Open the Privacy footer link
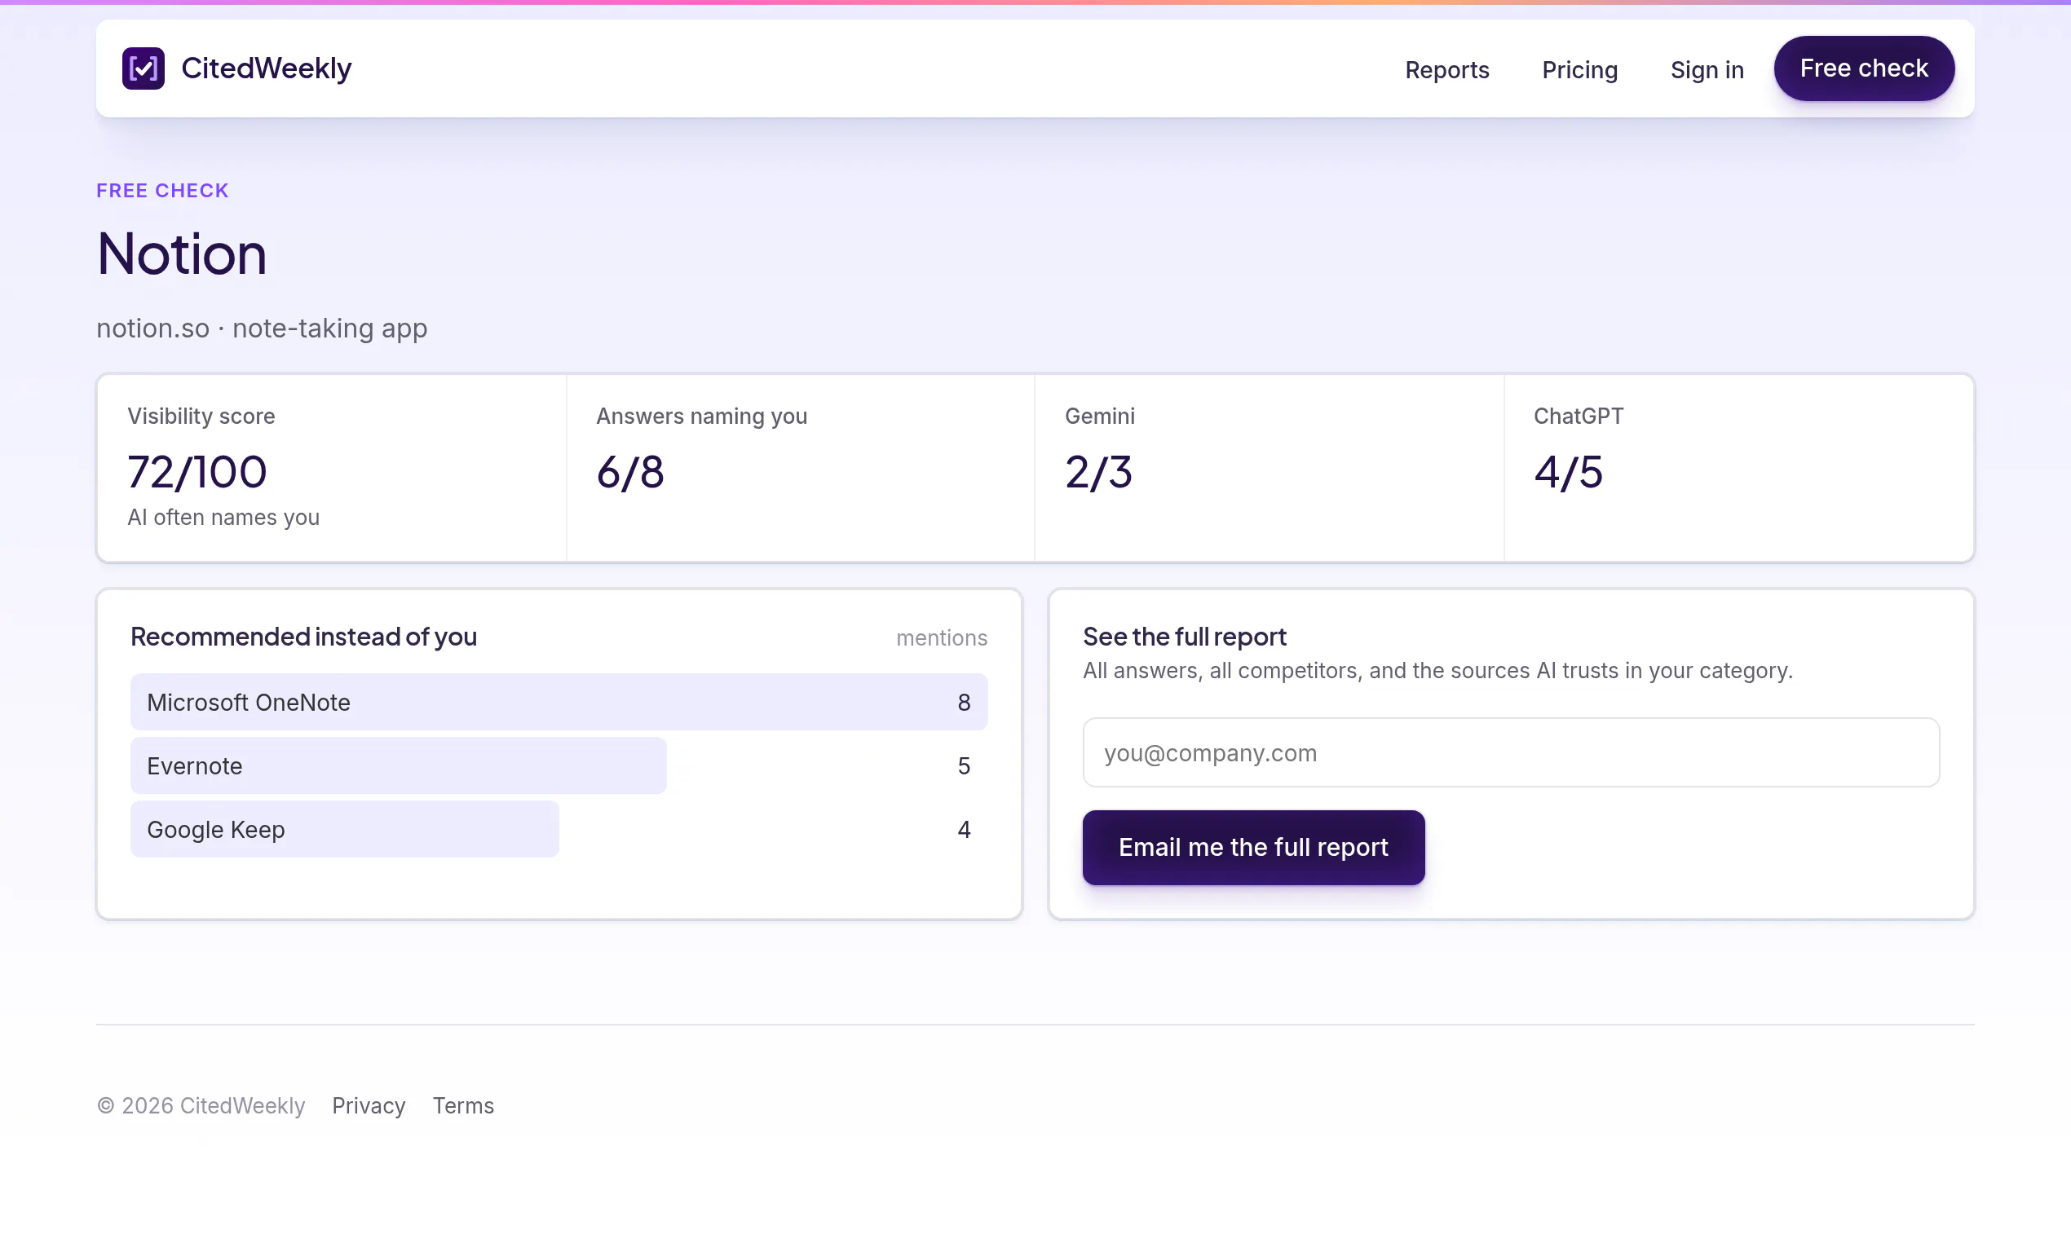The height and width of the screenshot is (1239, 2071). pyautogui.click(x=369, y=1105)
